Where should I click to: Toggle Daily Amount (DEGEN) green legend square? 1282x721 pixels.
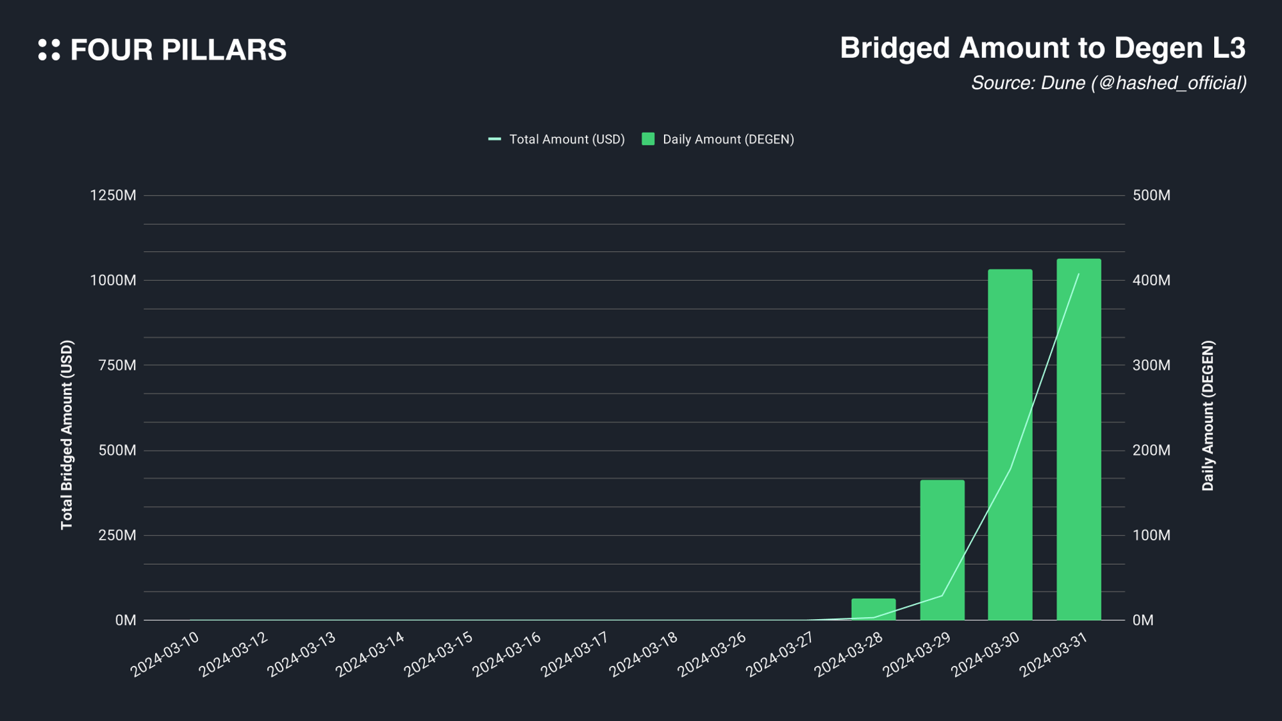click(x=648, y=139)
